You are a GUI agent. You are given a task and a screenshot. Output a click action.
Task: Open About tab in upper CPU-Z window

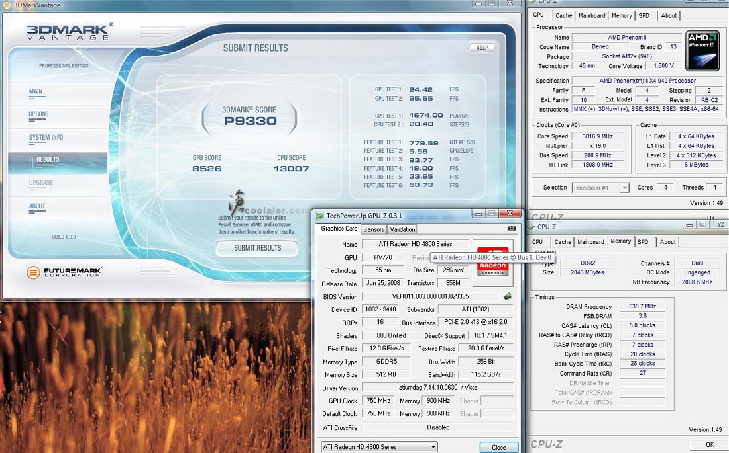pyautogui.click(x=669, y=15)
